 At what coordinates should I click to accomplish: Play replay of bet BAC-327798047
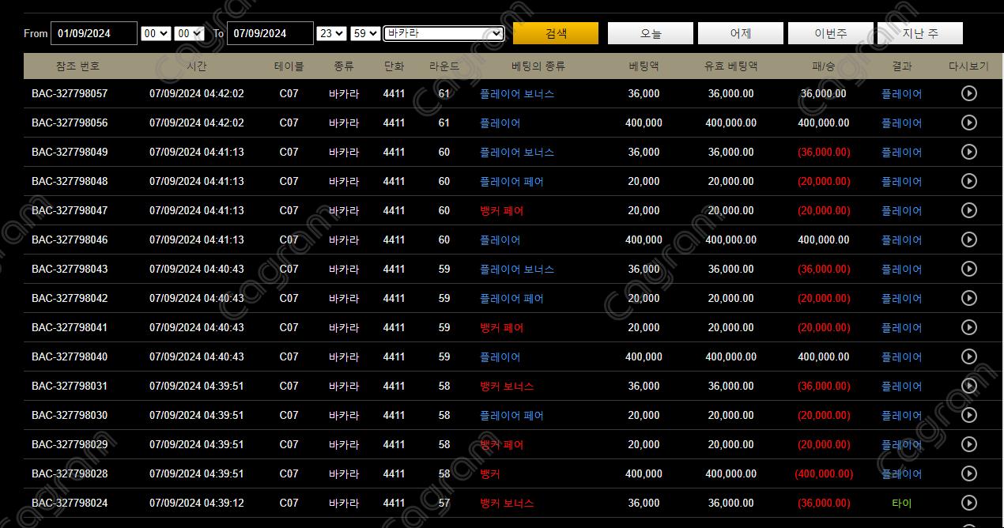[968, 210]
